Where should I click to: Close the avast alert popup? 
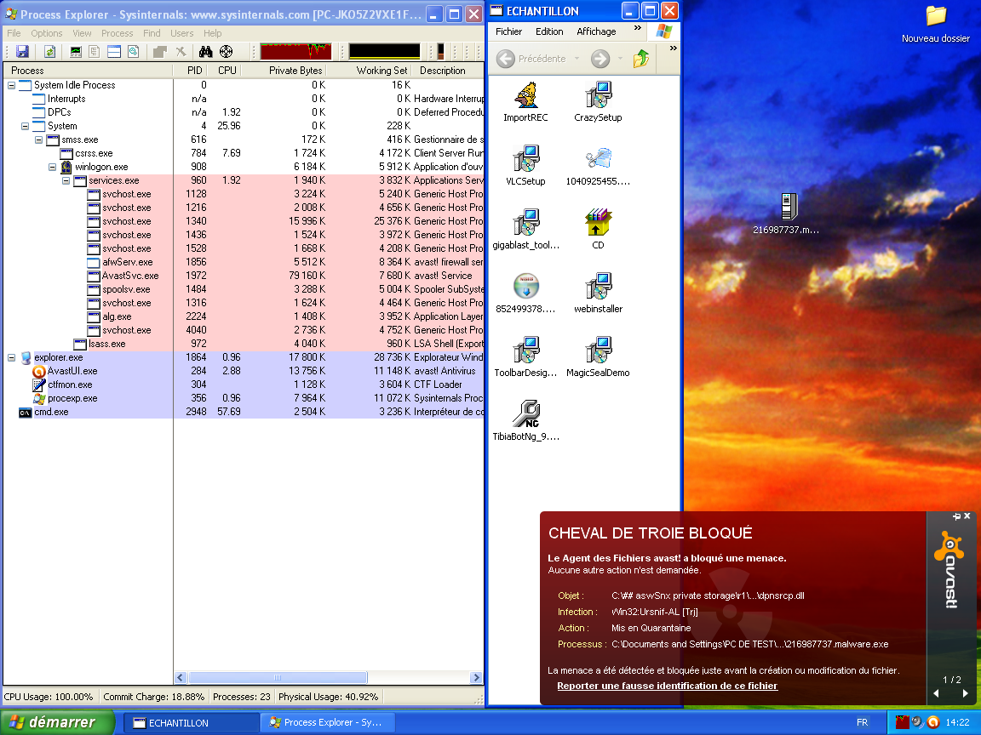click(967, 516)
